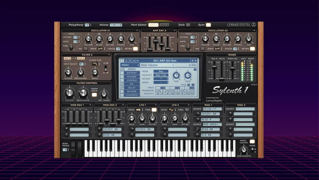Click the 001: ARP 303 Saw preset name
The height and width of the screenshot is (180, 319).
coord(165,61)
